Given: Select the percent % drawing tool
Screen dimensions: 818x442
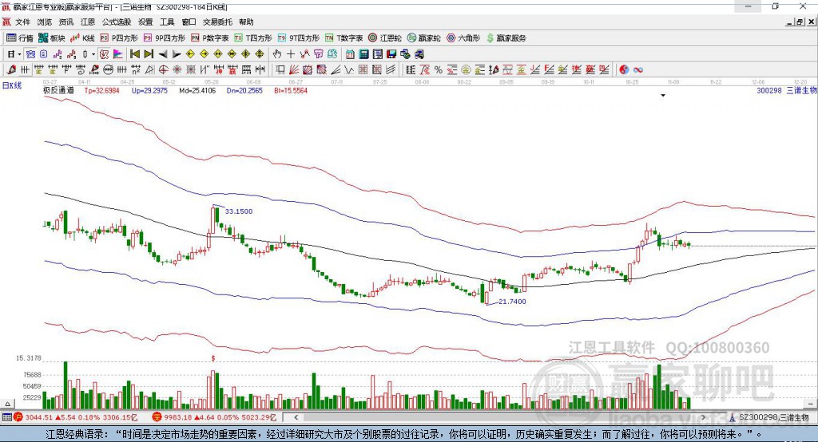Looking at the screenshot, I should pos(439,70).
